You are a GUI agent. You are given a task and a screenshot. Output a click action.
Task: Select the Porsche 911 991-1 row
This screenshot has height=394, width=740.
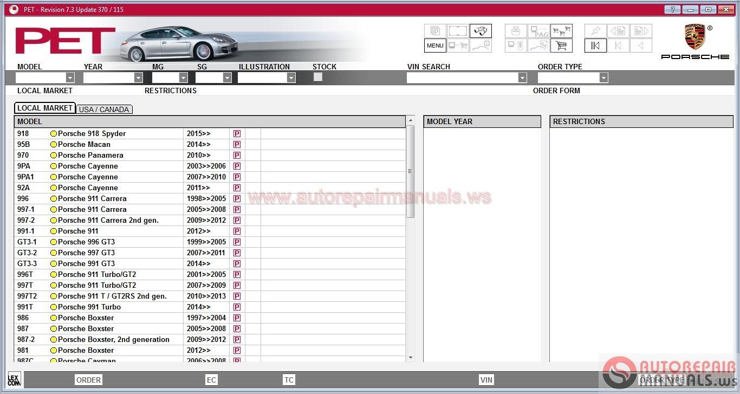coord(210,231)
